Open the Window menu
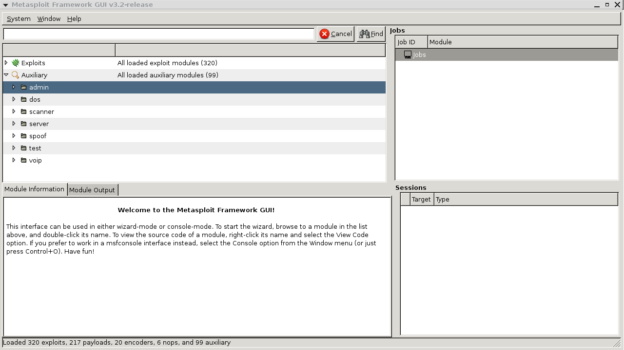624x350 pixels. coord(49,18)
